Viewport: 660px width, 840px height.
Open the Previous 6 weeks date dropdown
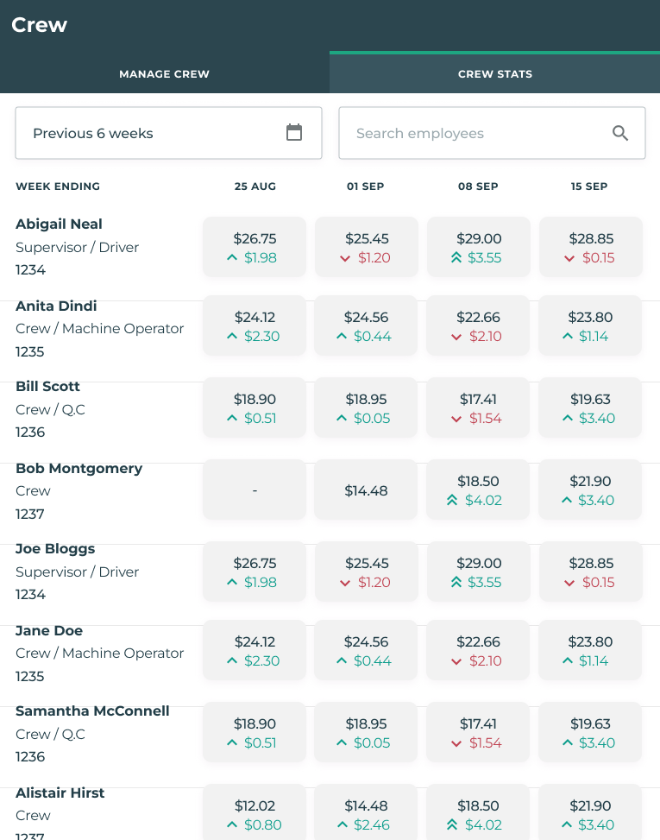pos(168,133)
